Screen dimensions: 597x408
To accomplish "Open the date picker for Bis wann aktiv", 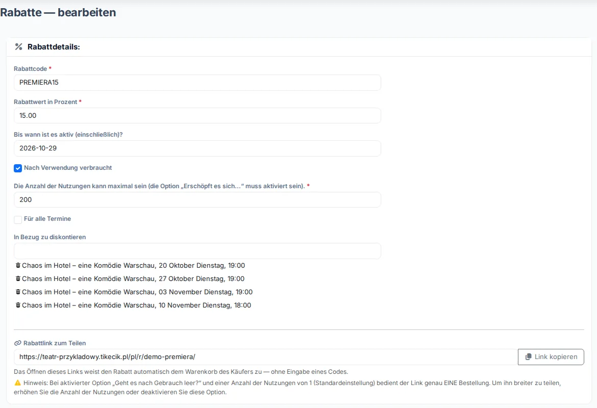I will pos(197,148).
